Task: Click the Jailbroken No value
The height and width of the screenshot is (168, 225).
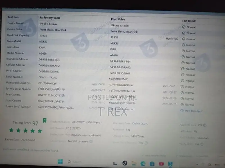Action: (x=195, y=131)
